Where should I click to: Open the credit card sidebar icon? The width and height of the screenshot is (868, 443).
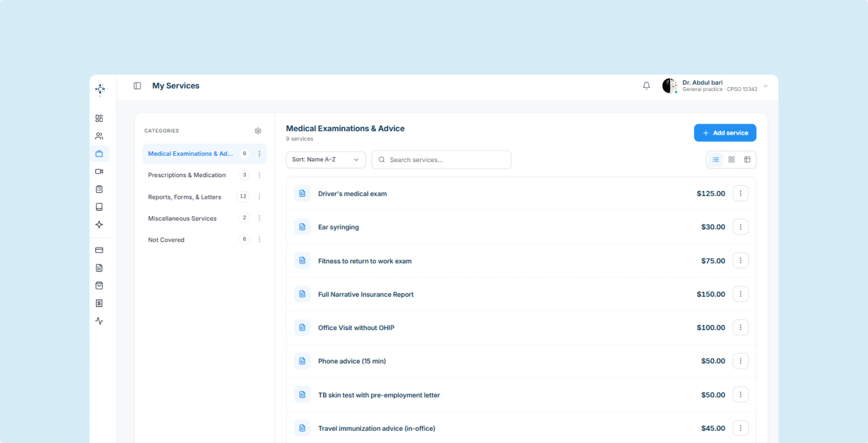tap(99, 250)
